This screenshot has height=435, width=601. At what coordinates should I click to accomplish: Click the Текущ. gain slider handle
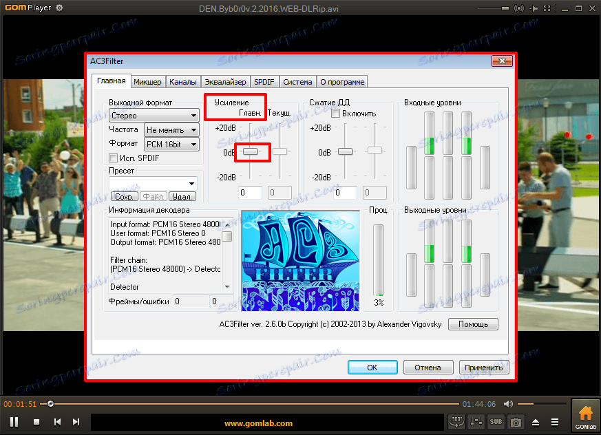[280, 152]
